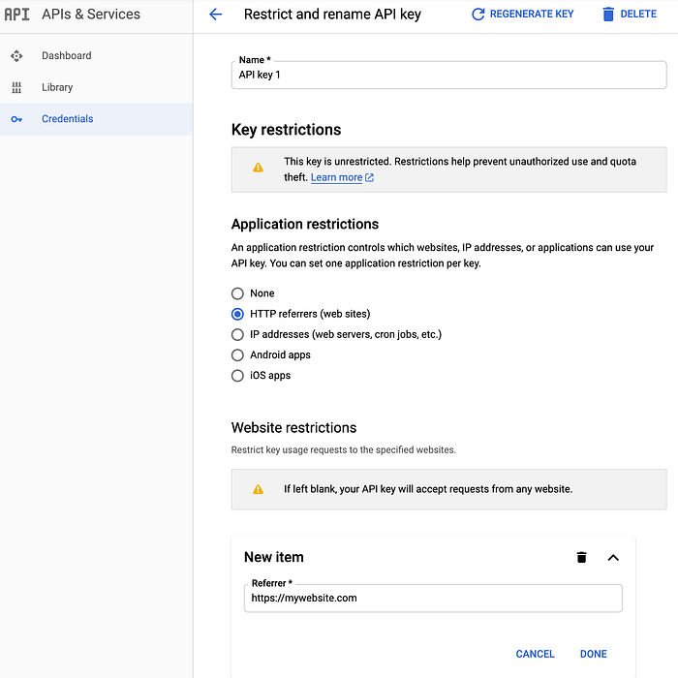Open the Library menu item

coord(57,87)
